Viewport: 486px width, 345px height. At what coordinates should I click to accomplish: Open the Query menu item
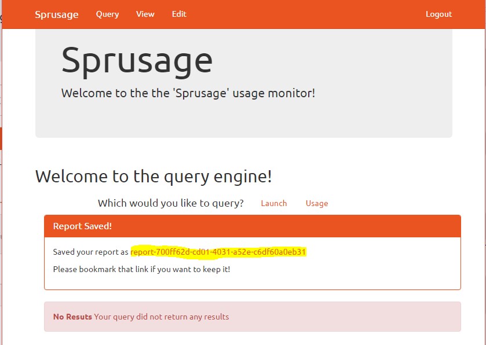107,14
